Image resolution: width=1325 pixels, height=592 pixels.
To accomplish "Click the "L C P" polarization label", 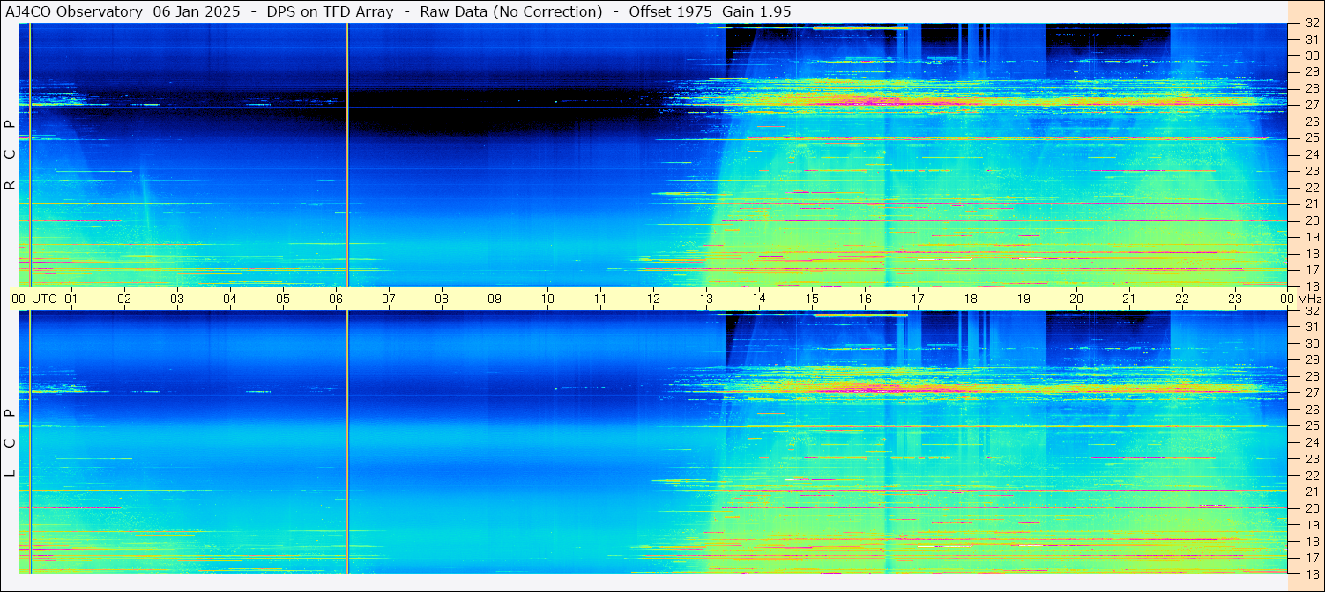I will (x=10, y=443).
